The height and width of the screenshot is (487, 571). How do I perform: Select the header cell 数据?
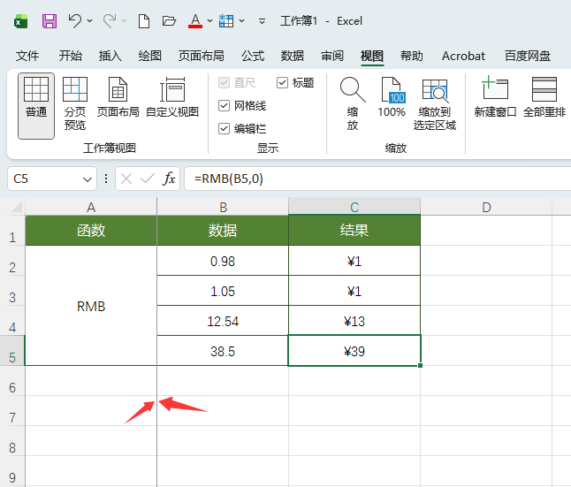pyautogui.click(x=223, y=230)
